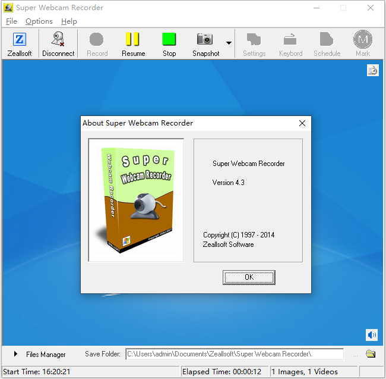Open the Help menu
386x379 pixels.
coord(69,21)
